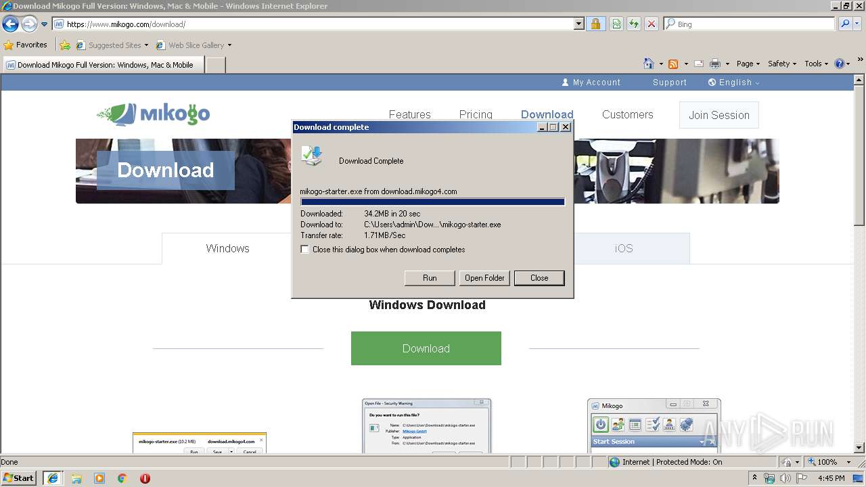
Task: Expand the address bar history dropdown
Action: tap(579, 24)
